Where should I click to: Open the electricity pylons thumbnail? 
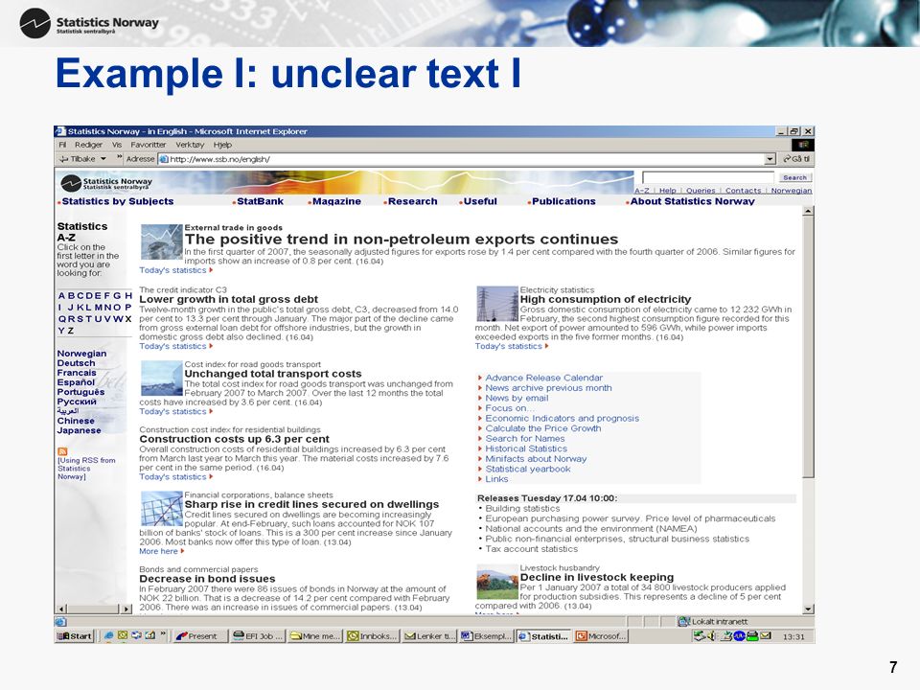[x=497, y=304]
